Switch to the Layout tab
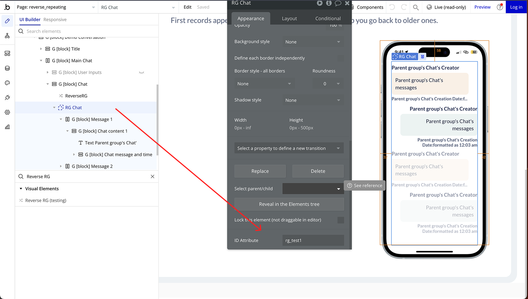This screenshot has height=299, width=528. [x=289, y=18]
